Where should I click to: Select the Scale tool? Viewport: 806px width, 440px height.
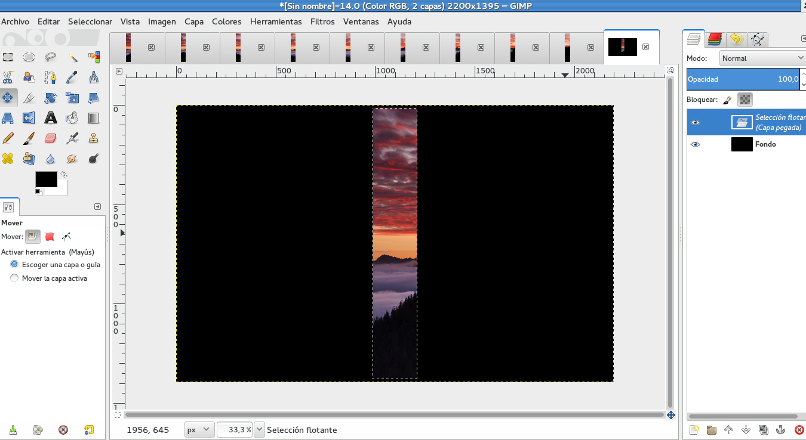[x=72, y=98]
